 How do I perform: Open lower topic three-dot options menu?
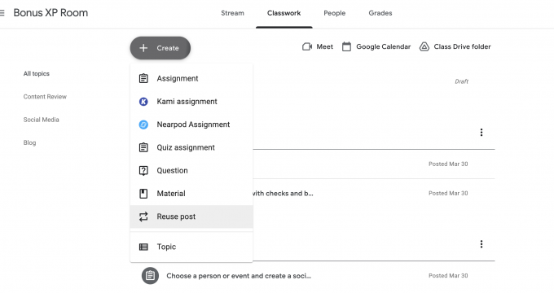(481, 244)
